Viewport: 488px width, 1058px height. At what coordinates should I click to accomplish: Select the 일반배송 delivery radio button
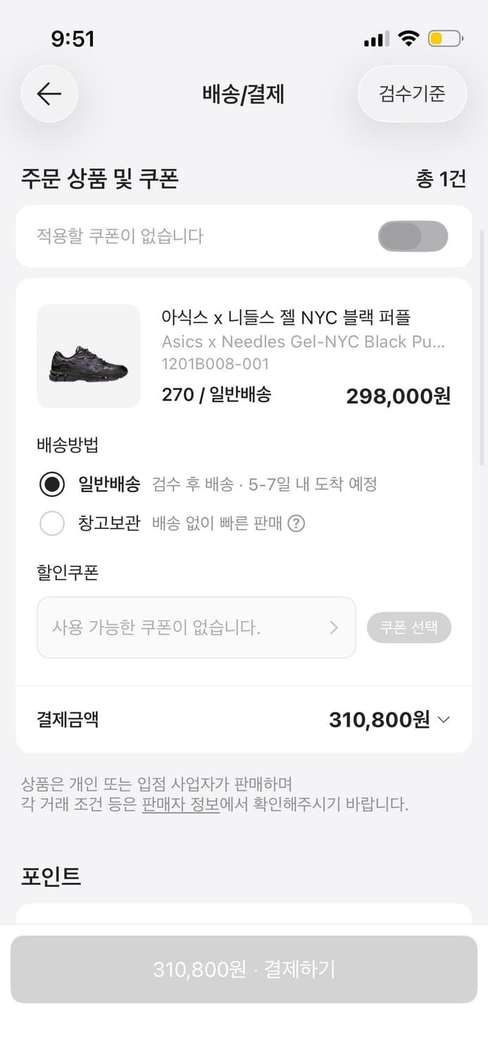[x=51, y=485]
